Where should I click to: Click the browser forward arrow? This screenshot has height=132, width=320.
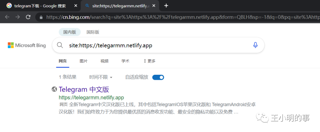18,17
